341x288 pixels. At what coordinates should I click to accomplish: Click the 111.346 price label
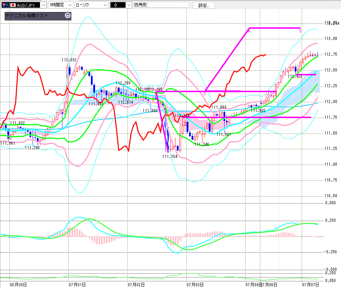tap(202, 144)
